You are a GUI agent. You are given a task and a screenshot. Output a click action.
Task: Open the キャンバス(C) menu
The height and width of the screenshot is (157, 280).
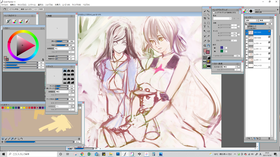(x=22, y=5)
